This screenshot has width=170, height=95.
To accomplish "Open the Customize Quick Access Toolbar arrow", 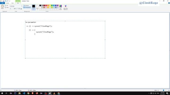I will tap(9, 1).
